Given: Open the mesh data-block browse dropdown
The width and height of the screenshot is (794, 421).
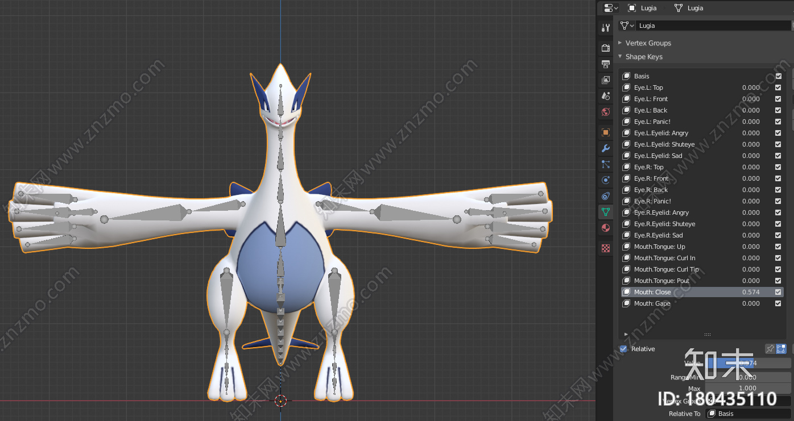Looking at the screenshot, I should click(x=628, y=26).
